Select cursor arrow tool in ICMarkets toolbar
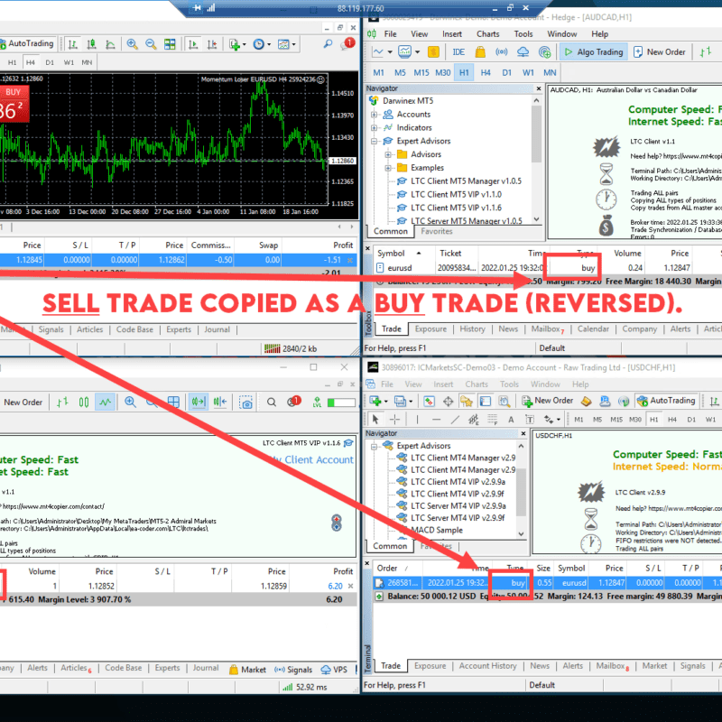 click(375, 420)
